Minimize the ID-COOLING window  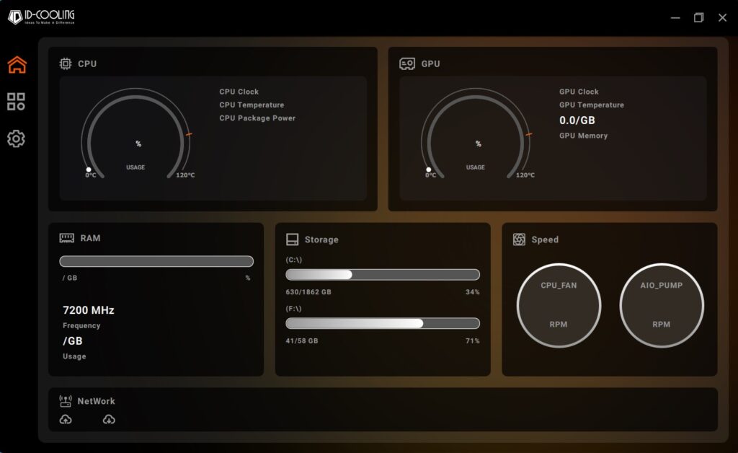[675, 18]
